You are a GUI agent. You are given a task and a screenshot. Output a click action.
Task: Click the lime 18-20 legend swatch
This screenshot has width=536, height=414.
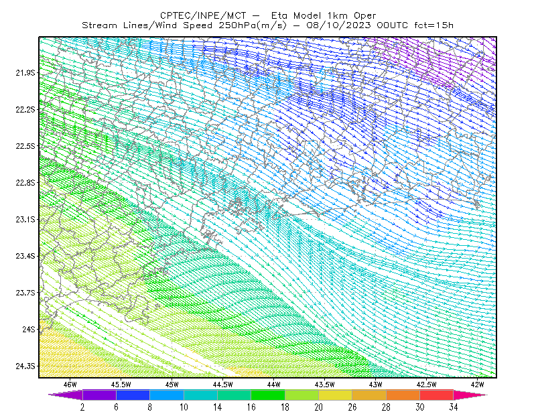click(x=302, y=395)
